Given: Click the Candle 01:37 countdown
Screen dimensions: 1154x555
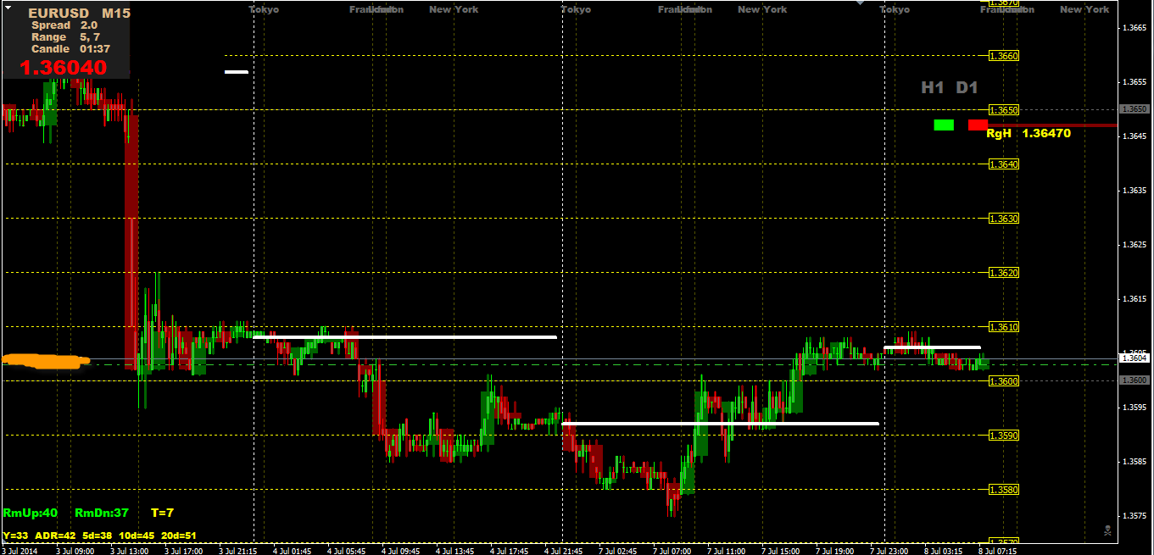Looking at the screenshot, I should pyautogui.click(x=71, y=49).
